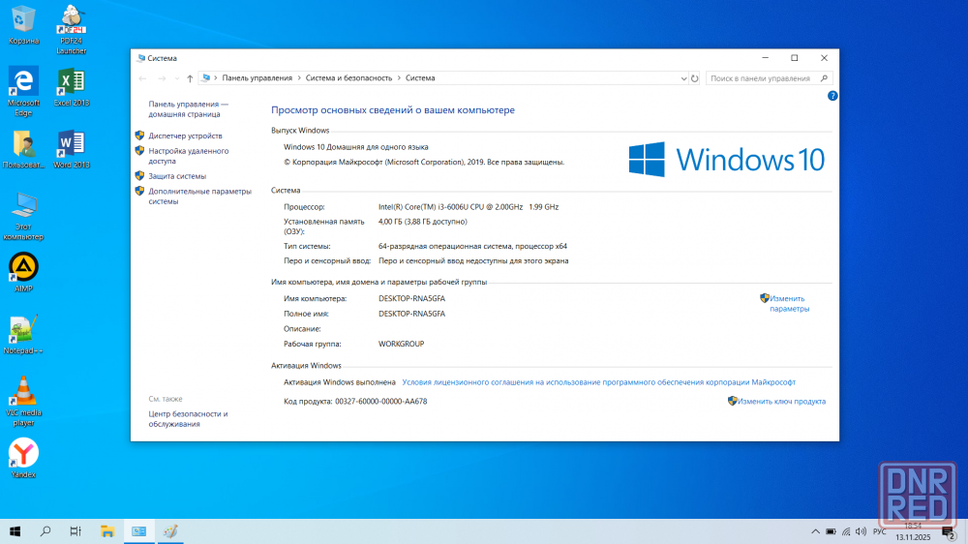968x544 pixels.
Task: Open 'Защита системы' in left sidebar
Action: [177, 176]
